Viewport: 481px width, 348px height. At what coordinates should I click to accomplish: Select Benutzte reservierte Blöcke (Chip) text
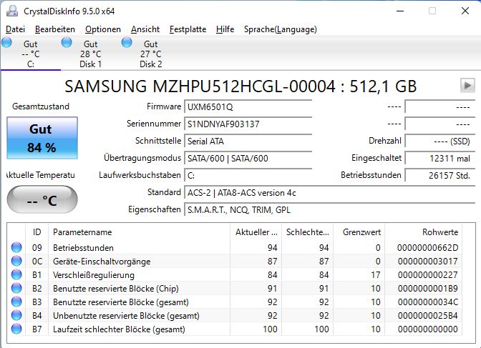pos(116,289)
